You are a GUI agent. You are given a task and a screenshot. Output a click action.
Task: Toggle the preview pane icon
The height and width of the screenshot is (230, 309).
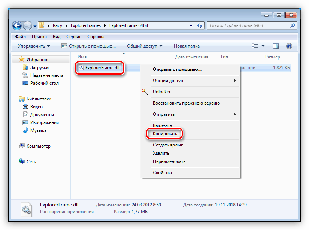click(x=276, y=46)
